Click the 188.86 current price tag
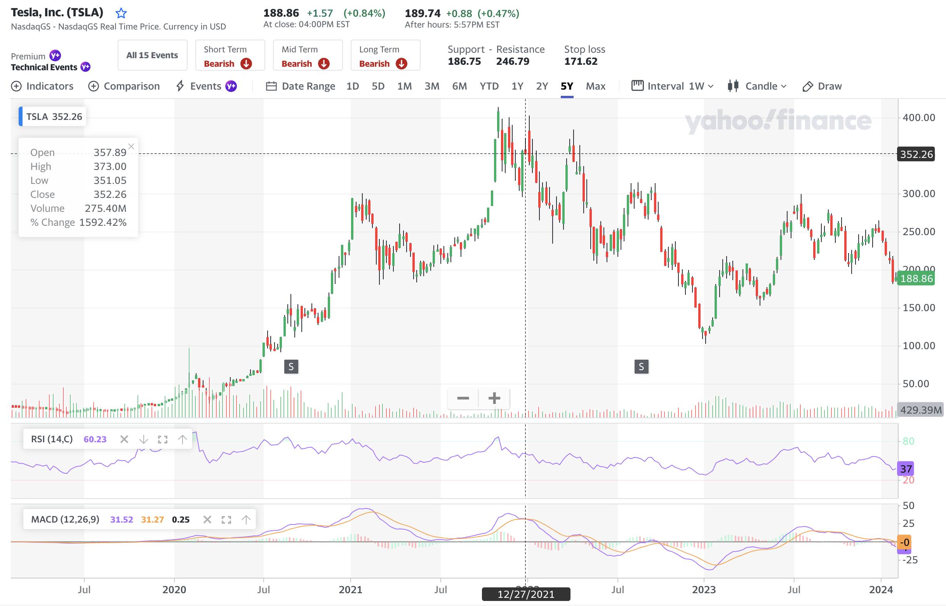This screenshot has height=606, width=946. coord(916,279)
